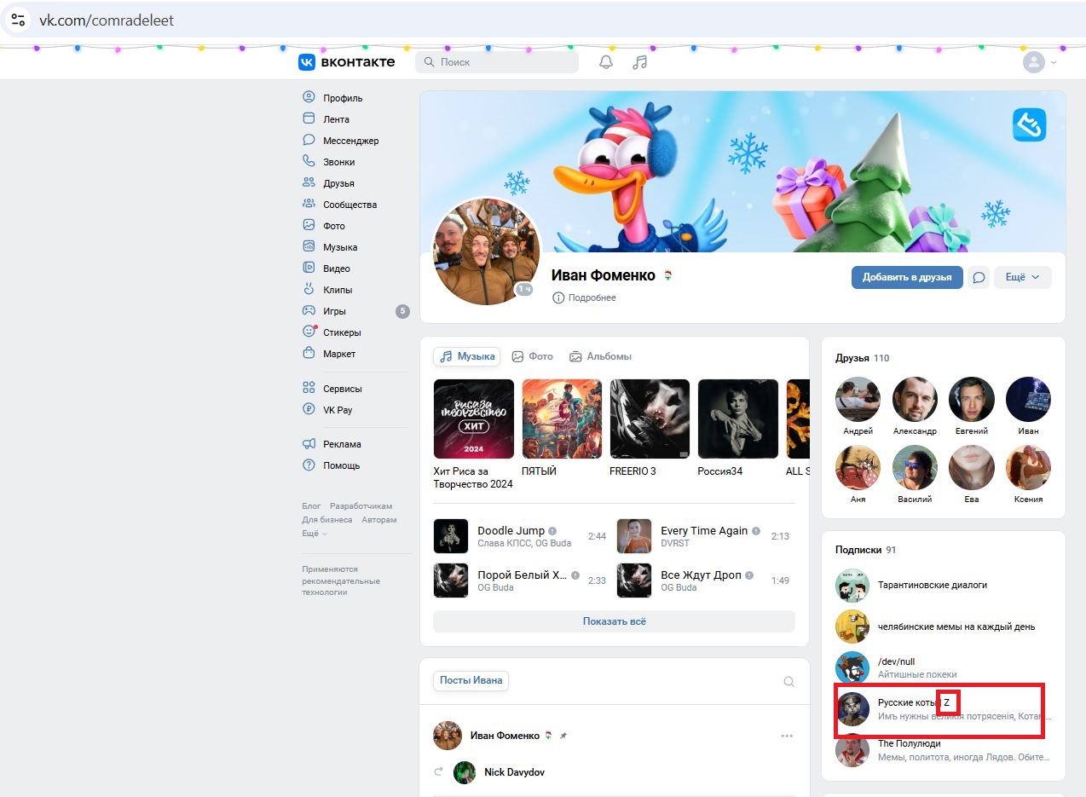The image size is (1086, 797).
Task: Open Nick Davydov's reposted profile
Action: (514, 772)
